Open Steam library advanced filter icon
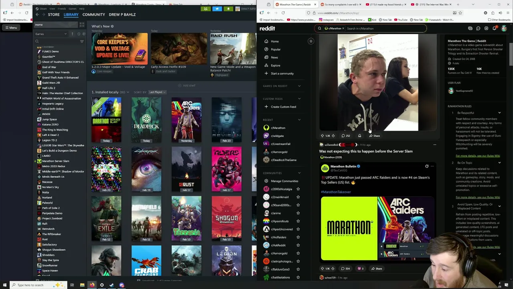Screen dimensions: 513x289 click(82, 41)
